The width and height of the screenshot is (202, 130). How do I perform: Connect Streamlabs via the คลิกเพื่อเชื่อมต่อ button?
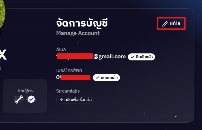tap(75, 100)
